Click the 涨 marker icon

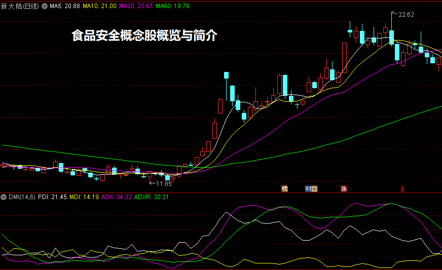pyautogui.click(x=344, y=189)
